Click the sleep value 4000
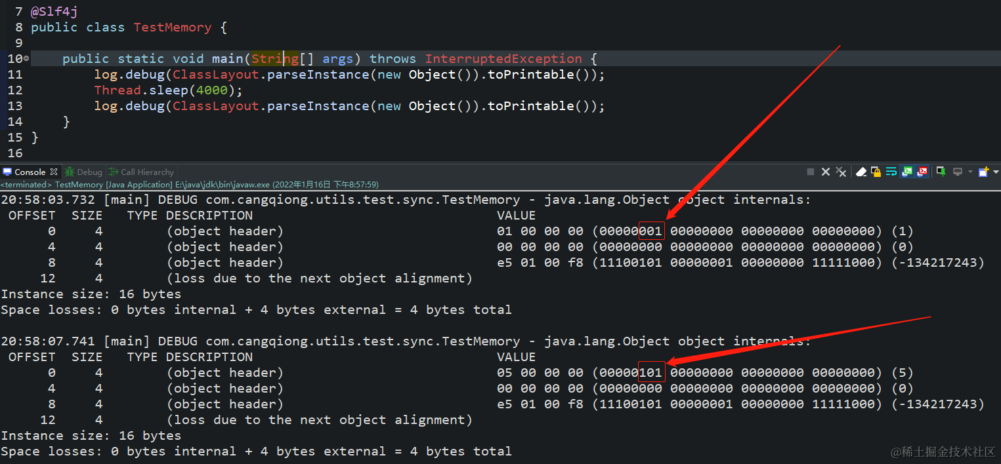Viewport: 1001px width, 464px height. point(212,90)
